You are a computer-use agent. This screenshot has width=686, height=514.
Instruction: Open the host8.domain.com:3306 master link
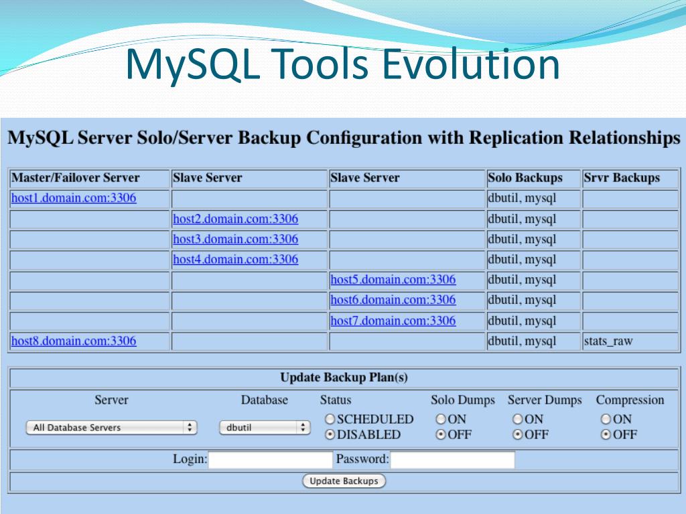pos(74,341)
